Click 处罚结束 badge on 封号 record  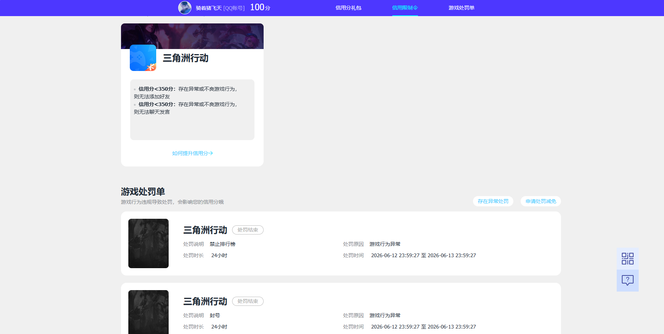coord(248,301)
